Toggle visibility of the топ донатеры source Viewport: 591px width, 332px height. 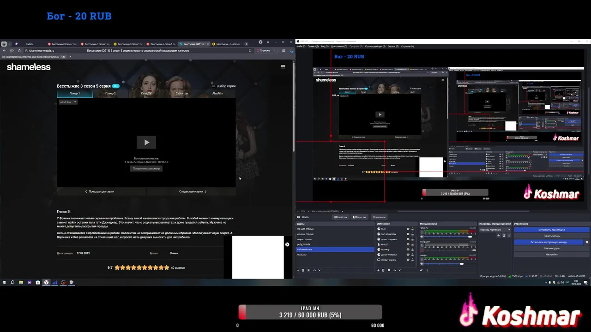pyautogui.click(x=408, y=234)
